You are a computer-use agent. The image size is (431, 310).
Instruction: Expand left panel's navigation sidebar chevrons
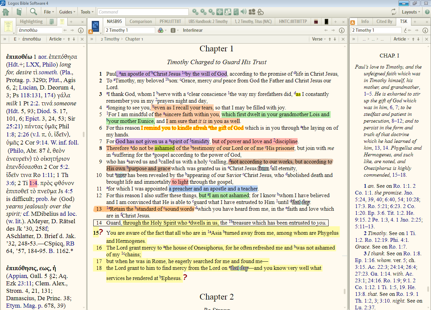[x=5, y=39]
